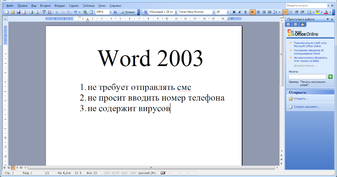Switch to Print Layout view at bottom-left
The image size is (337, 177).
tap(13, 168)
